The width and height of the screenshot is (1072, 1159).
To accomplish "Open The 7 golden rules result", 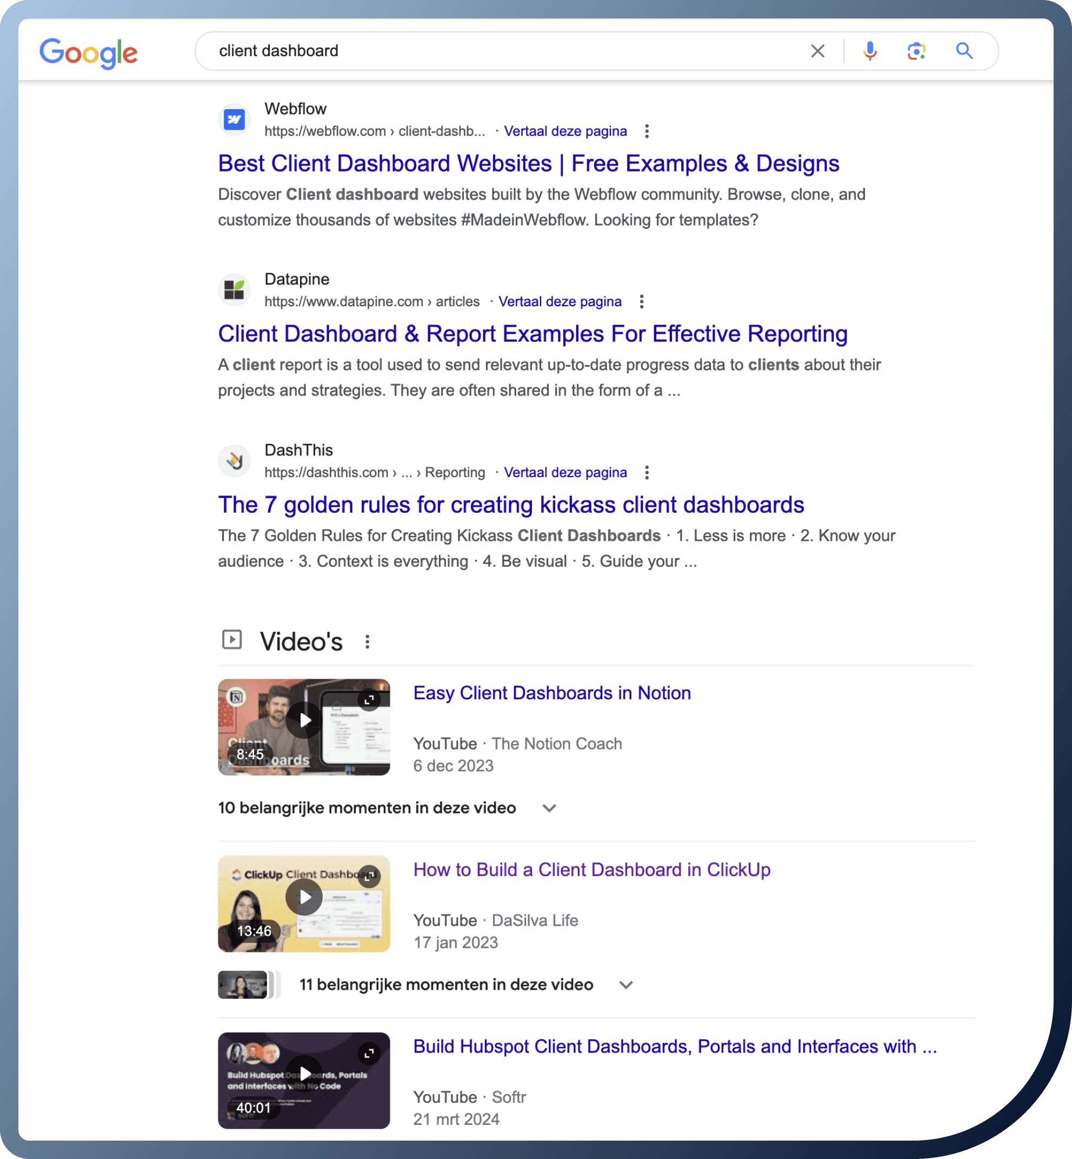I will pos(511,505).
